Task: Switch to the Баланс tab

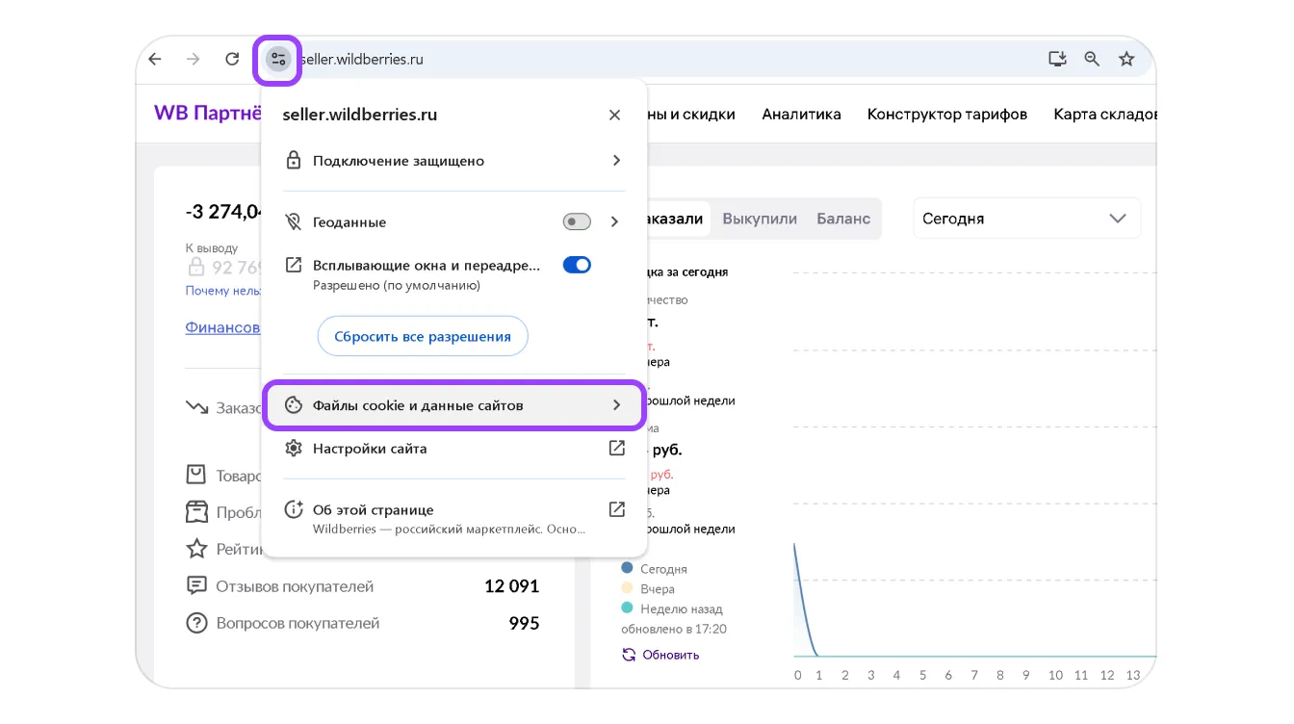Action: coord(843,219)
